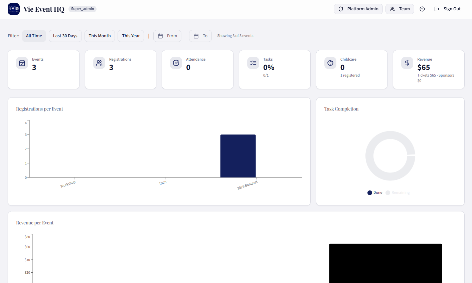The height and width of the screenshot is (283, 472).
Task: Select the All Time filter
Action: (x=34, y=36)
